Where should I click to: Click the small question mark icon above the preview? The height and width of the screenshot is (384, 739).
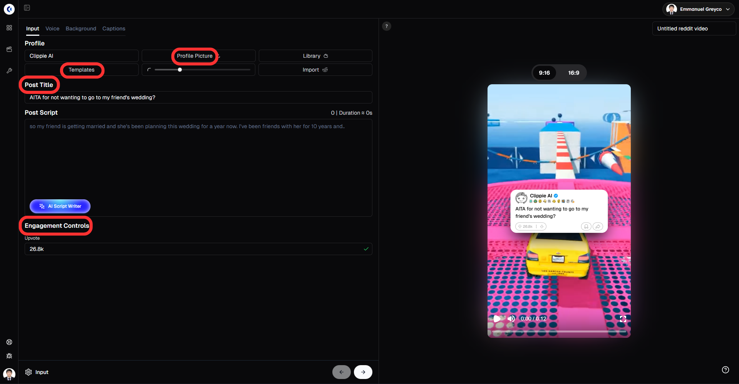(387, 26)
